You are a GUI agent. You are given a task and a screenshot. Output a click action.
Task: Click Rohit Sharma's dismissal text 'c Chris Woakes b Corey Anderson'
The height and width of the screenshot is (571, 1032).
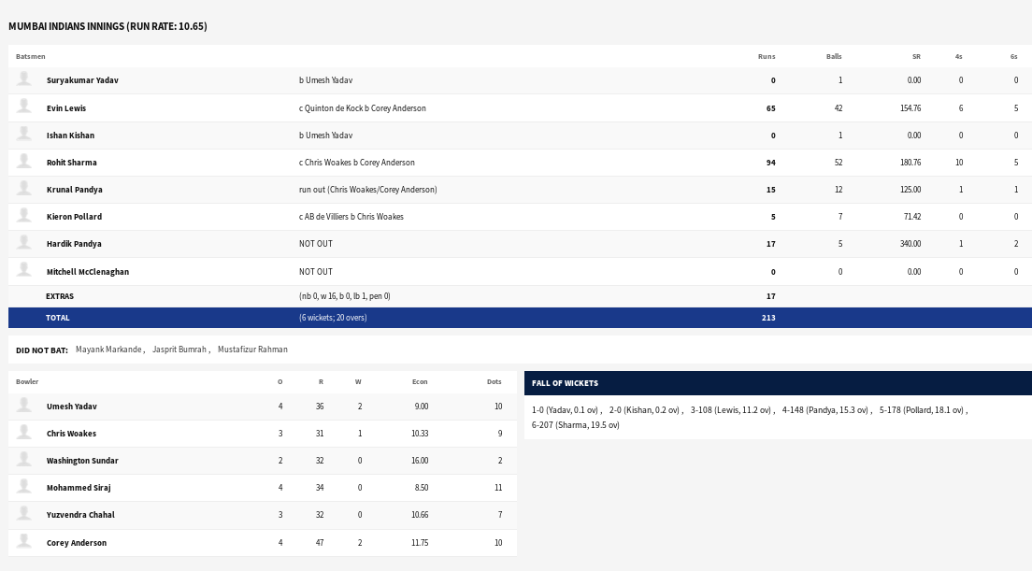[x=357, y=163]
